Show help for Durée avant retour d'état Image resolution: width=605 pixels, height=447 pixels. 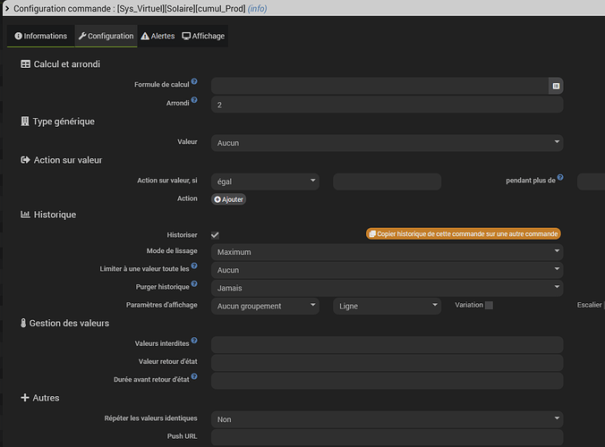194,376
